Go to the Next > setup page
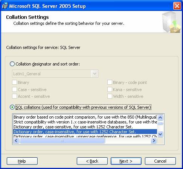 tap(126, 161)
